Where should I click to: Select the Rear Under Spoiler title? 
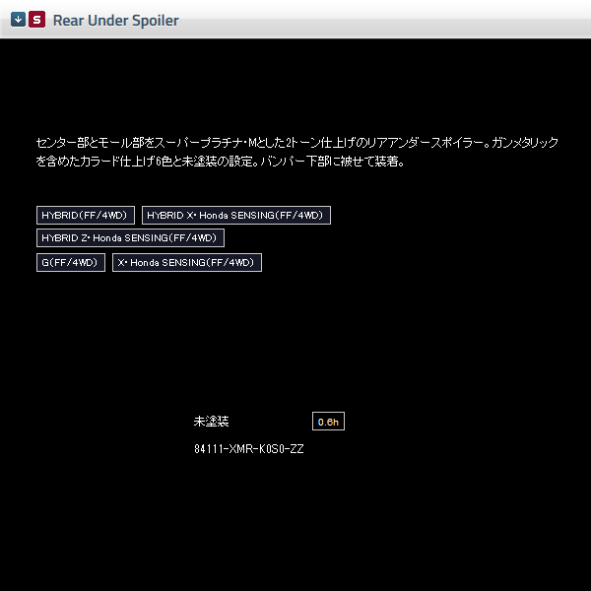(x=115, y=20)
